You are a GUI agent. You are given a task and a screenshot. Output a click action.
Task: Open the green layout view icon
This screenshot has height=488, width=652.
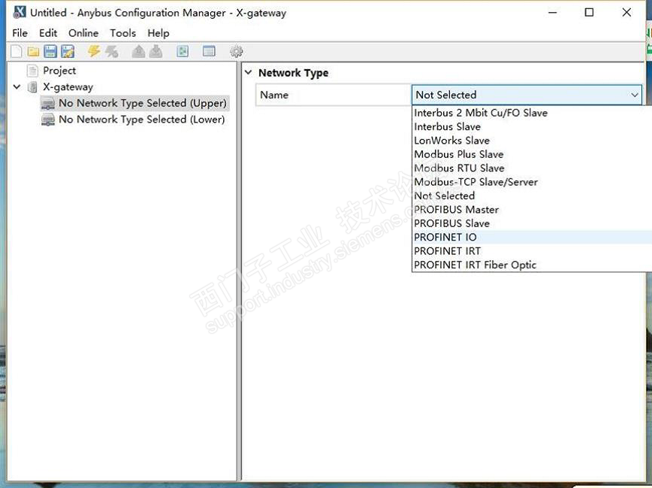(x=183, y=51)
